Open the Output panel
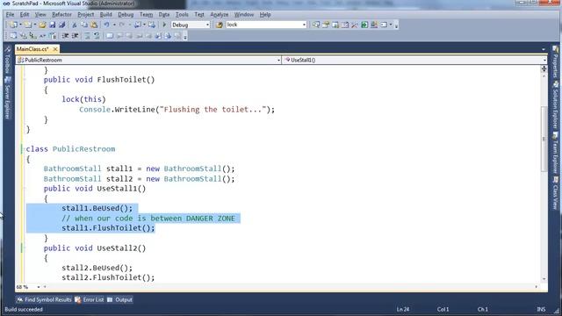The width and height of the screenshot is (562, 316). coord(120,299)
